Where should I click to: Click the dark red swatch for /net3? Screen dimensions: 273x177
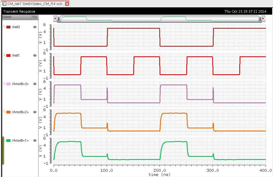coord(8,27)
